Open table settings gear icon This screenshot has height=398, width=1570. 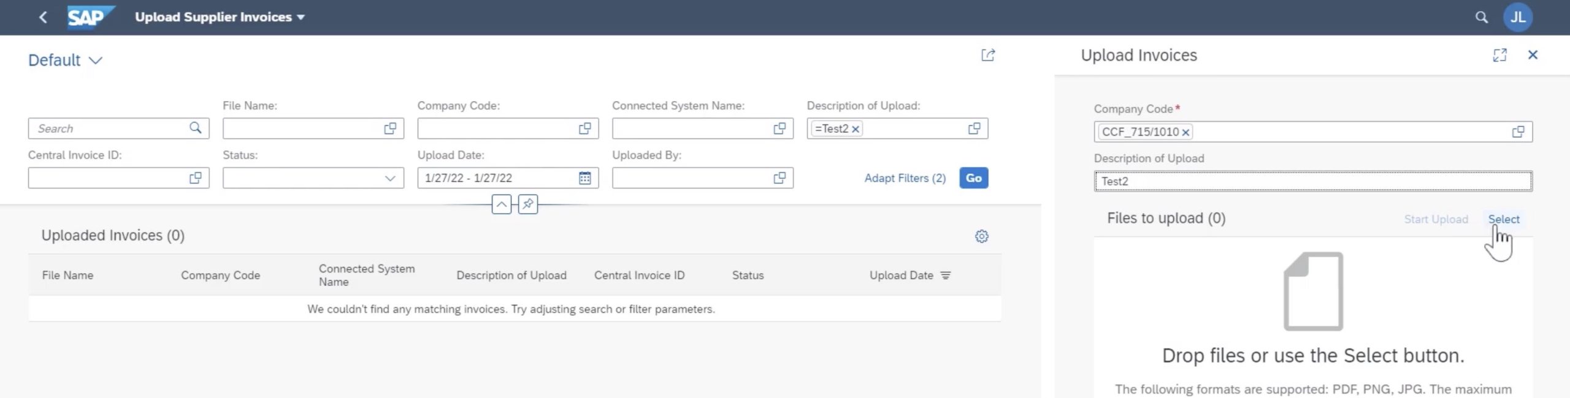click(x=981, y=236)
